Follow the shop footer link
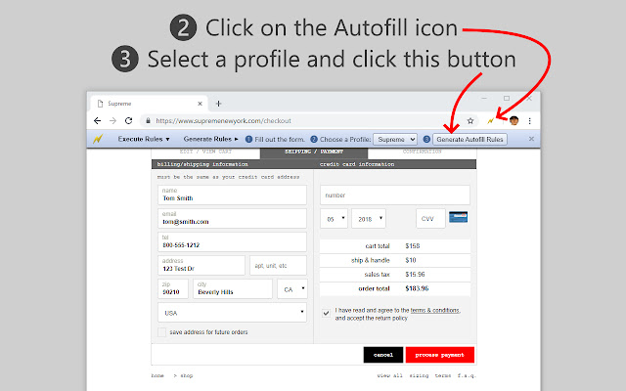Viewport: 626px width, 391px height. (x=187, y=375)
